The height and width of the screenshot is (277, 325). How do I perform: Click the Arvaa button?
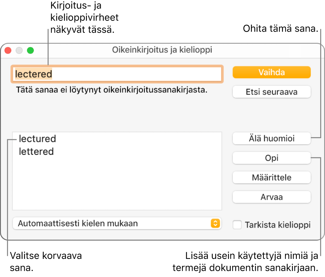(x=271, y=197)
